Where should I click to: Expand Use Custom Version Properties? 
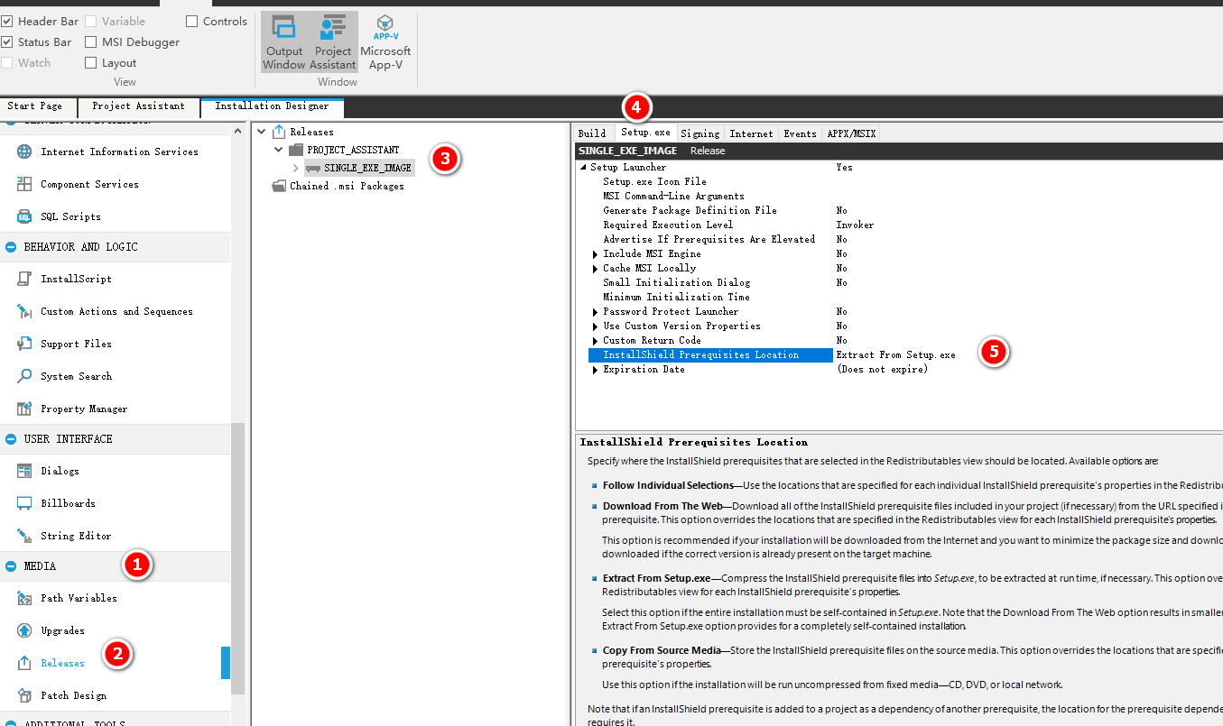pos(595,326)
